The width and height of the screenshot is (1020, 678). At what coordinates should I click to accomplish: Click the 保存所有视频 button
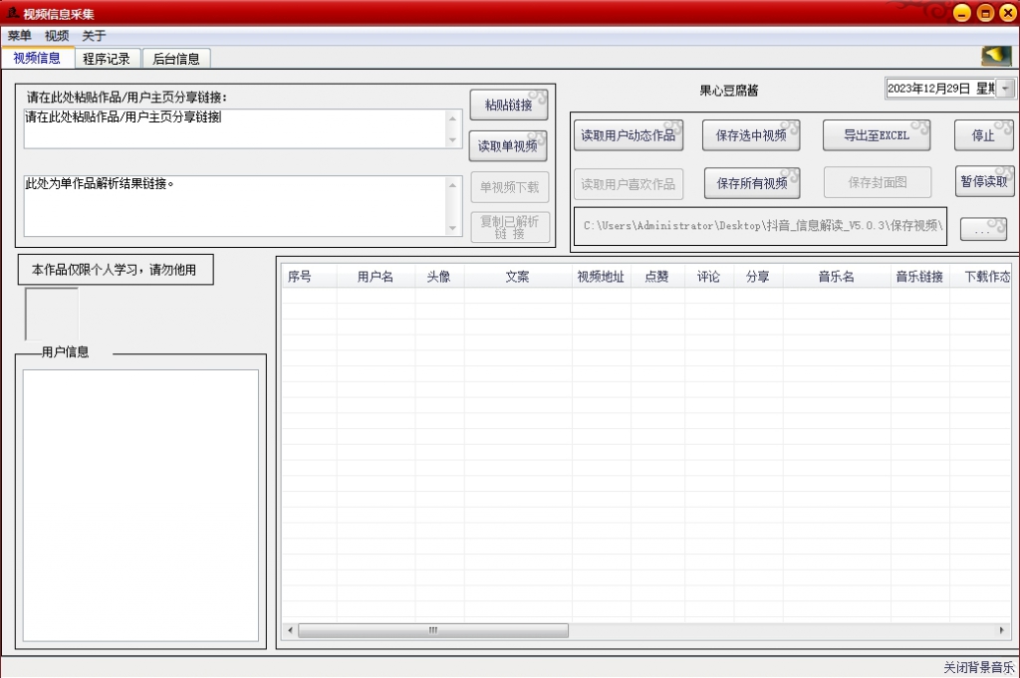(752, 182)
